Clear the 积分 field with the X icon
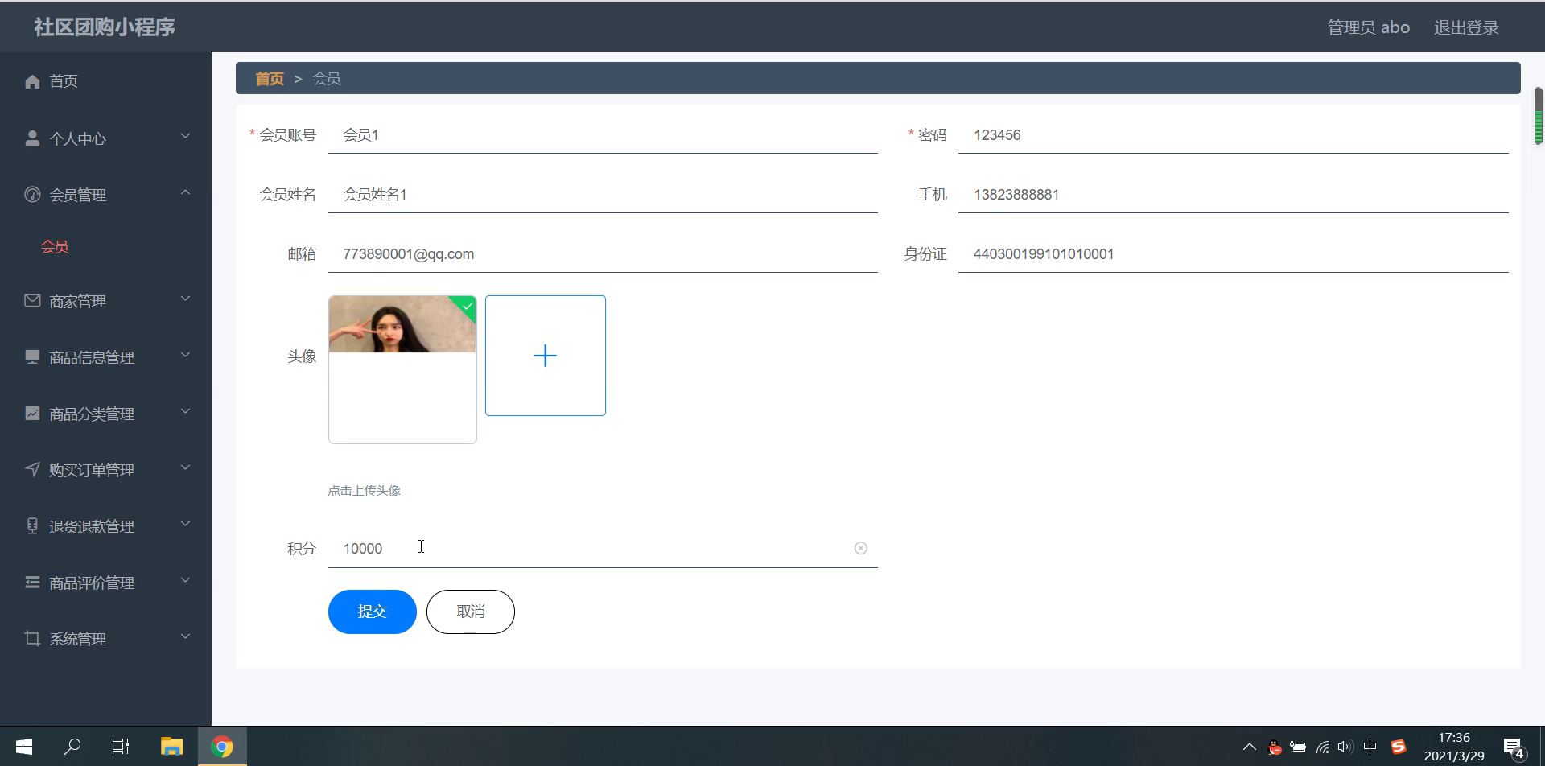The height and width of the screenshot is (766, 1545). [861, 548]
